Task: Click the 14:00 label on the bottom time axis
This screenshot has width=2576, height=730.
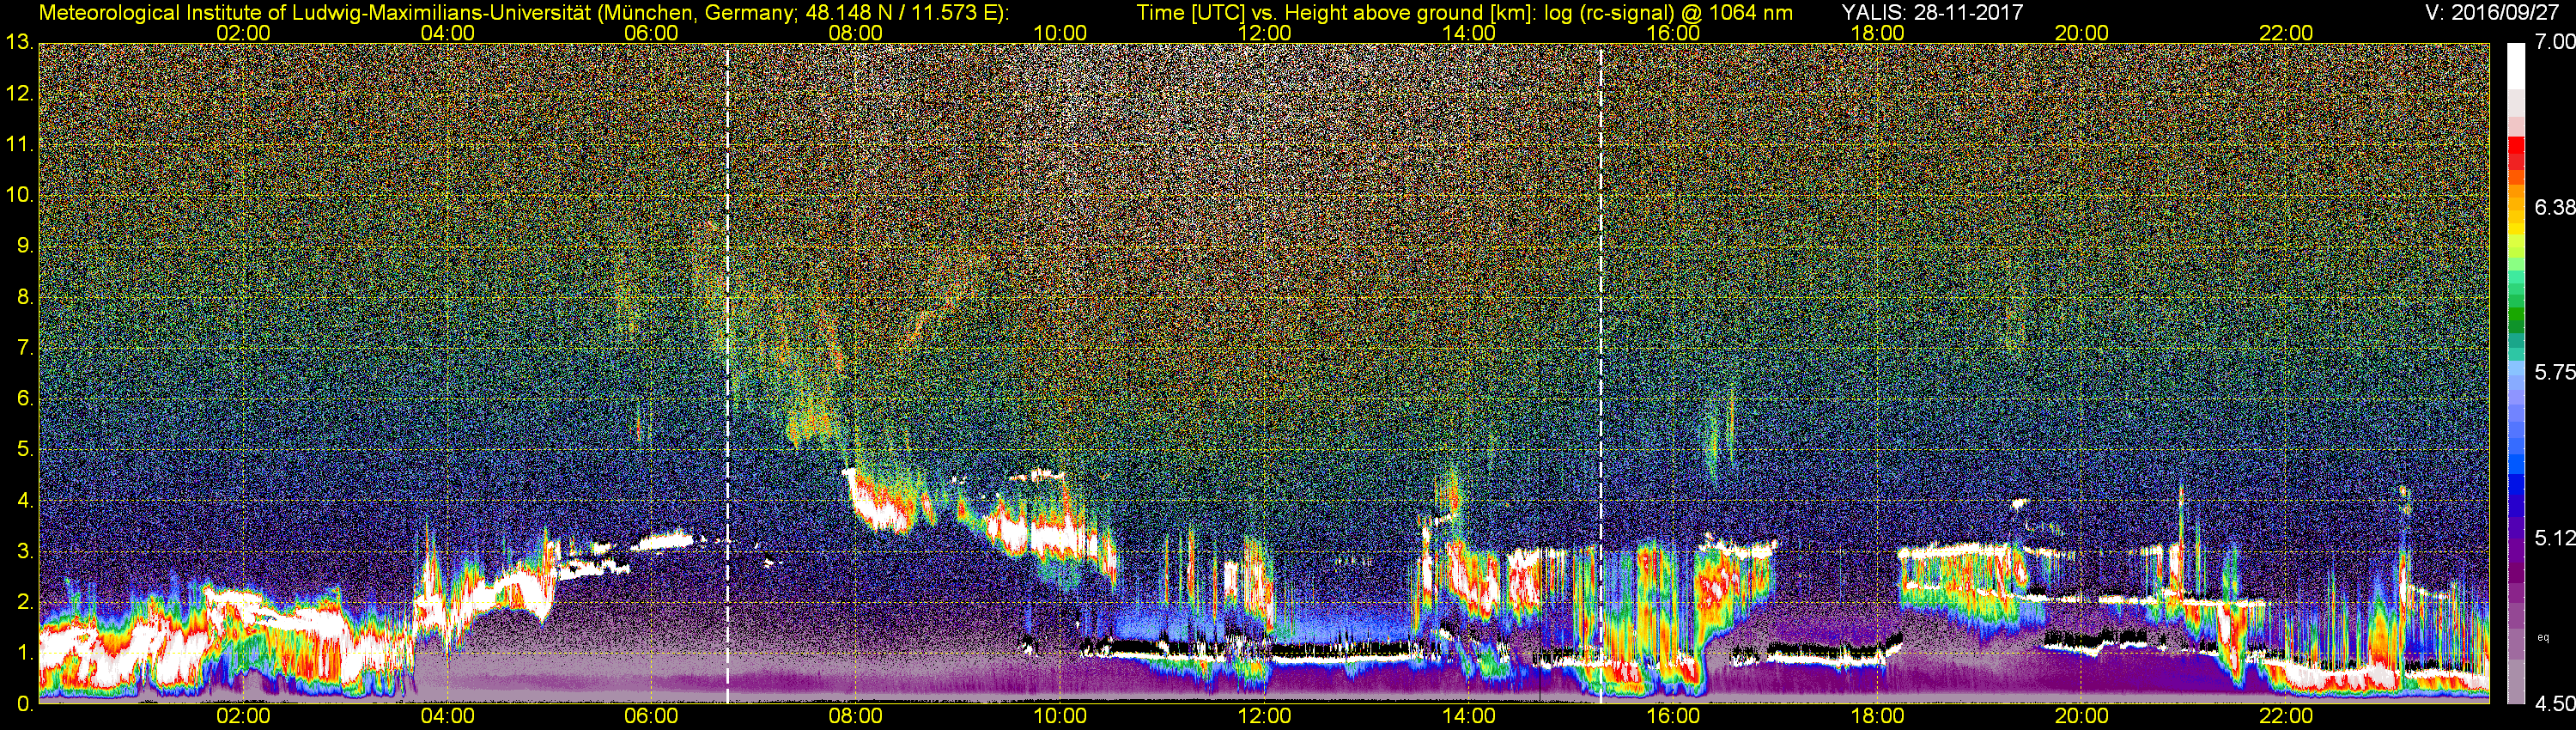Action: 1469,716
